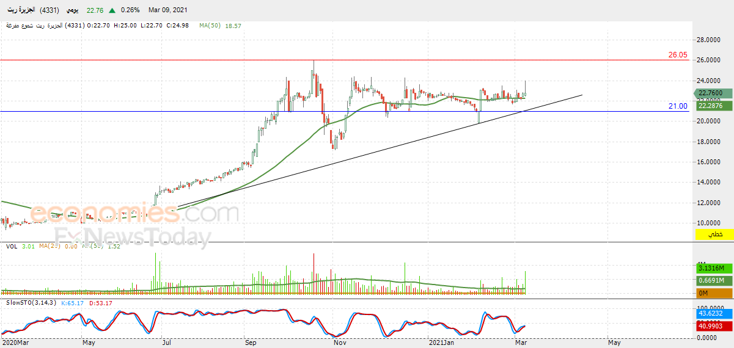
Task: Click the 14.0000 price axis label
Action: tap(710, 182)
